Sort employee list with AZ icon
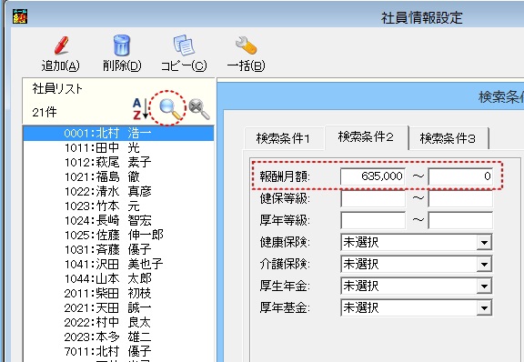 (140, 109)
